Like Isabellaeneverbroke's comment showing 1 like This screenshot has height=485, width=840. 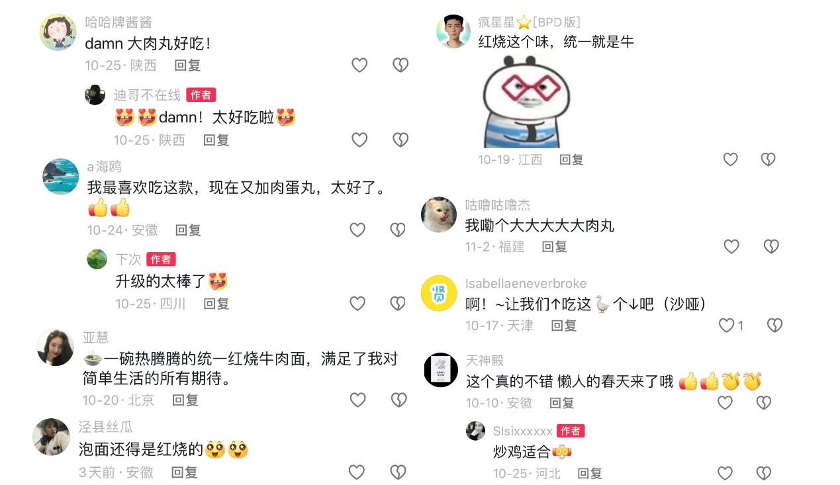[x=727, y=326]
